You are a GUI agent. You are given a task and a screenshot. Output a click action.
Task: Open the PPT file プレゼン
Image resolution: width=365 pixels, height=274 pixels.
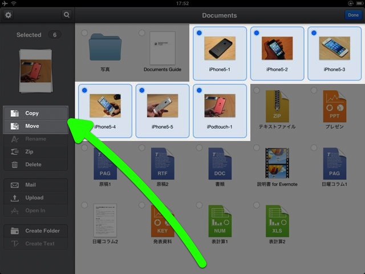[335, 106]
